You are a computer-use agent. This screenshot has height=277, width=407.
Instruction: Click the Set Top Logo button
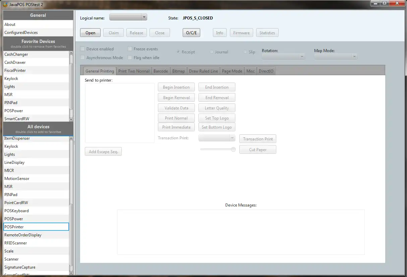217,118
